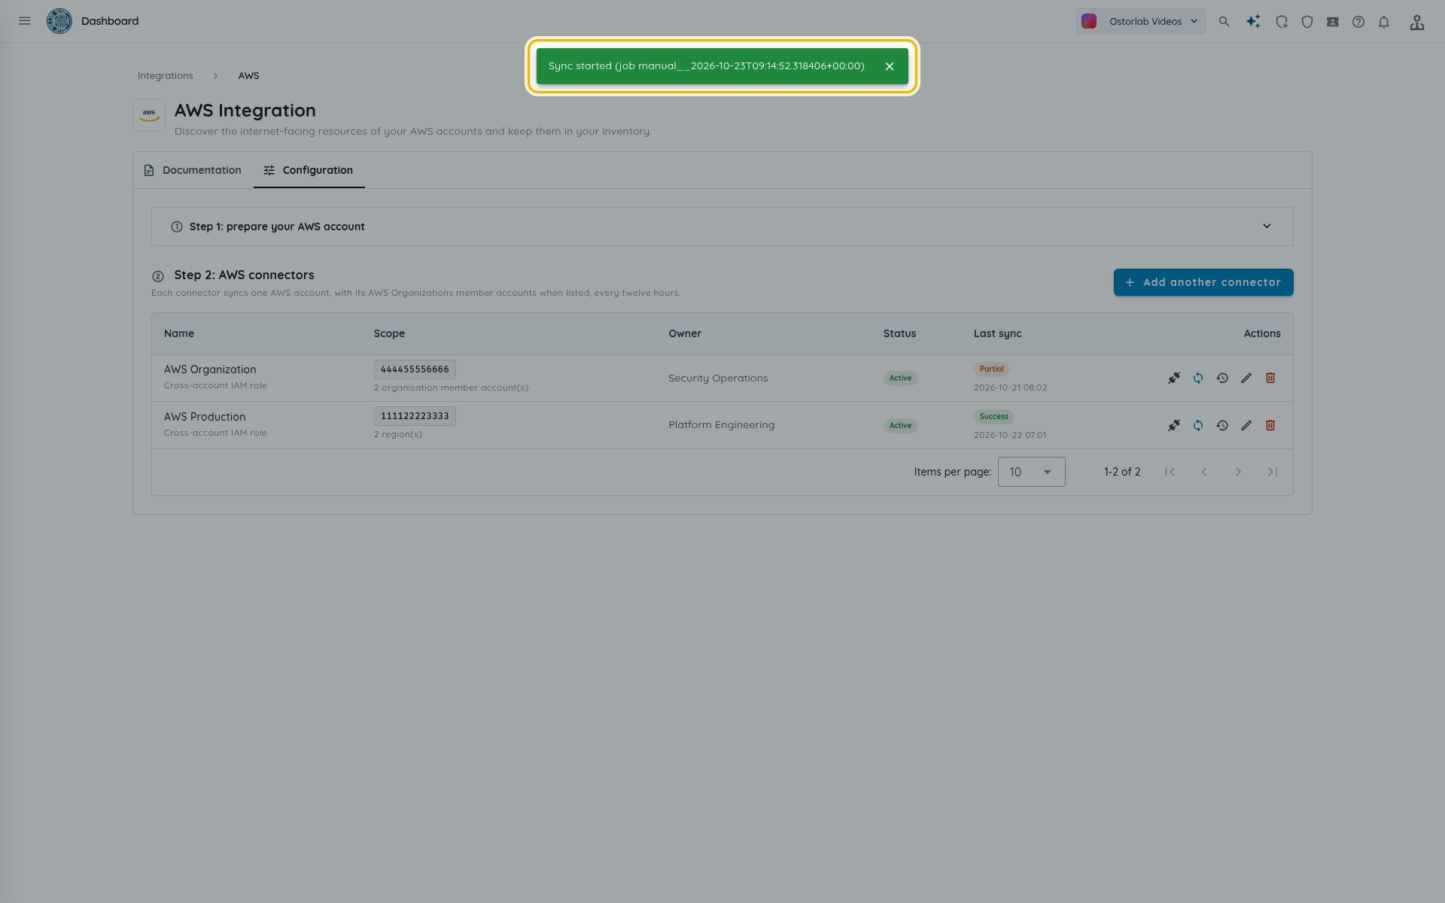This screenshot has height=903, width=1445.
Task: Sync the AWS Production connector now
Action: click(x=1198, y=425)
